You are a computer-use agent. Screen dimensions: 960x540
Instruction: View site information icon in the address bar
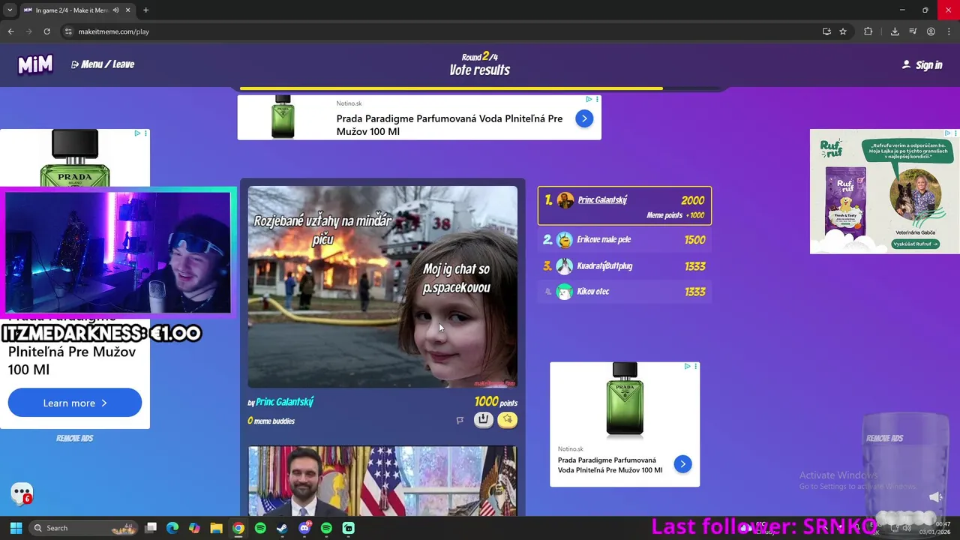tap(68, 31)
